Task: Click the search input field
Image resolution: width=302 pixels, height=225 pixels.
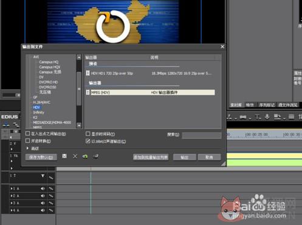Action: click(202, 135)
